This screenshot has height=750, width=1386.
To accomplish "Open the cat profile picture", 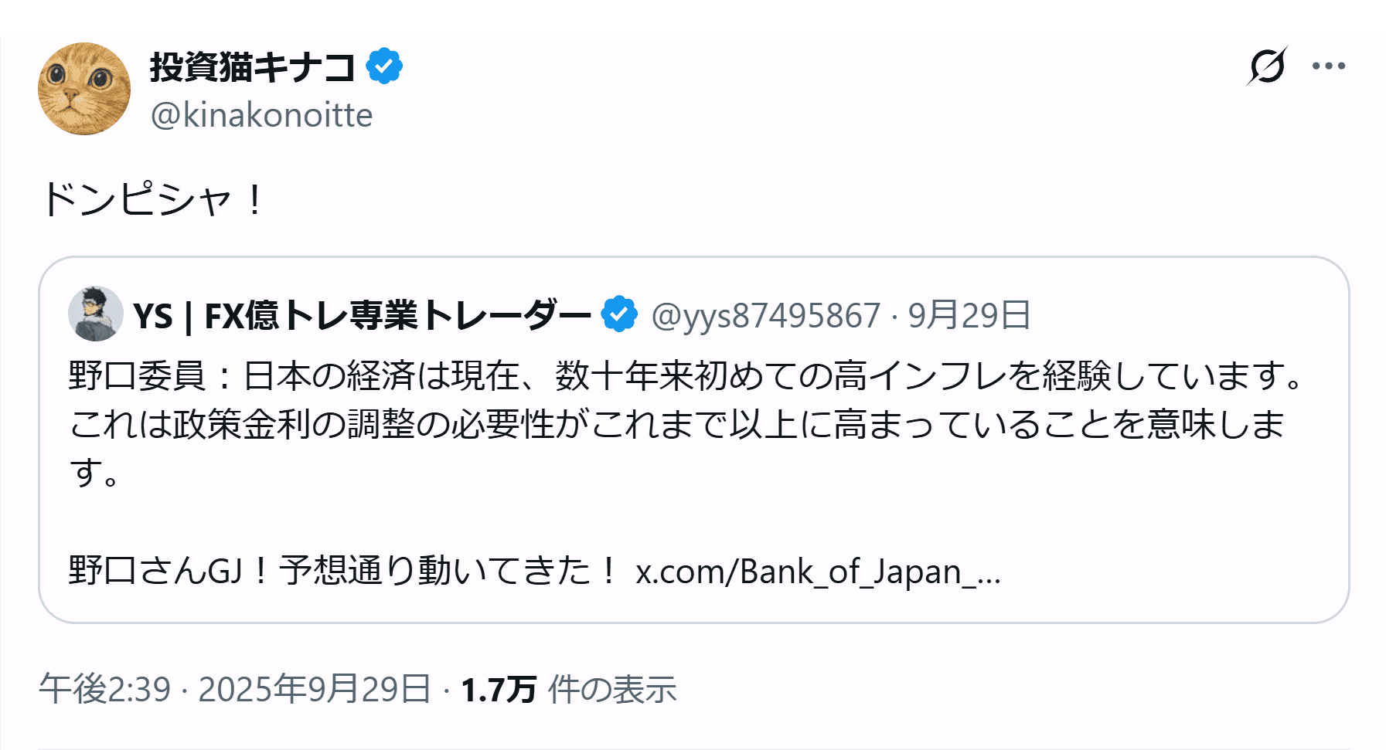I will (x=84, y=89).
